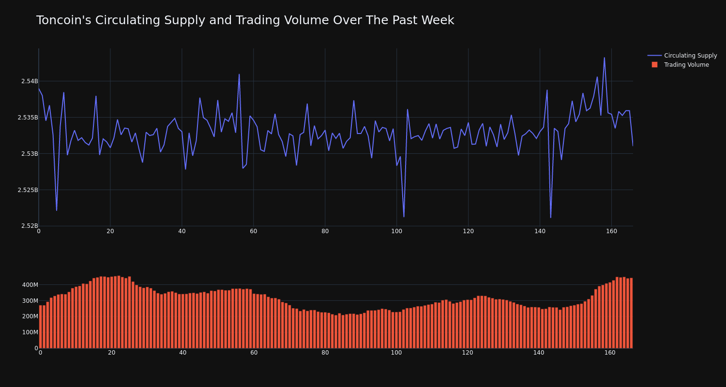Click x-axis label 60 on supply chart
The height and width of the screenshot is (387, 726).
254,231
